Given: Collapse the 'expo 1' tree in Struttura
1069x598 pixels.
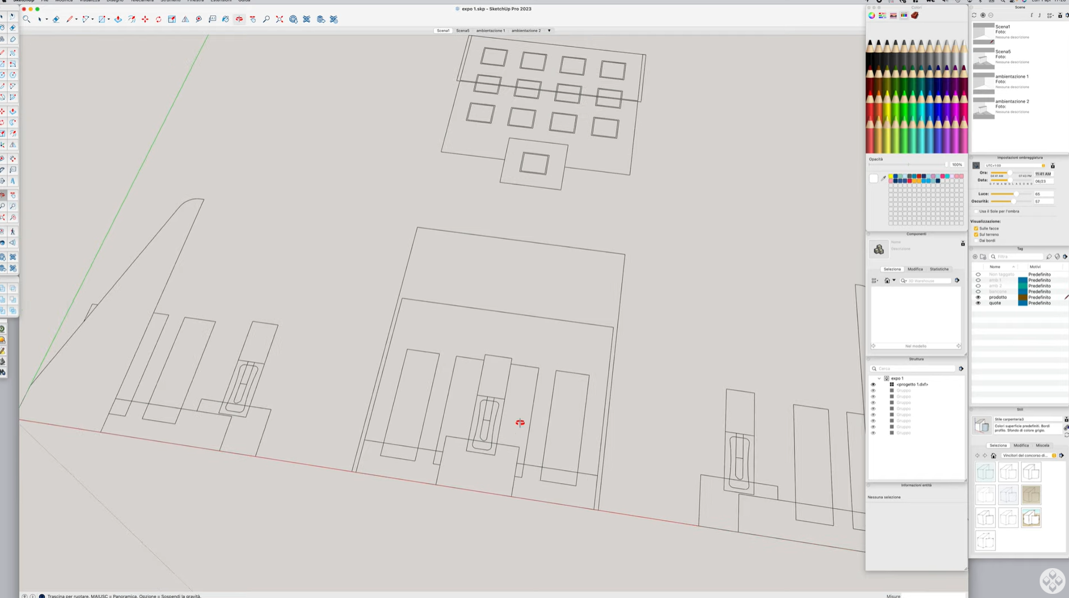Looking at the screenshot, I should [x=879, y=378].
